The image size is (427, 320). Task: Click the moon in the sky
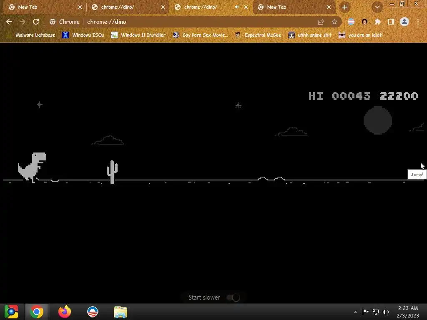point(378,120)
